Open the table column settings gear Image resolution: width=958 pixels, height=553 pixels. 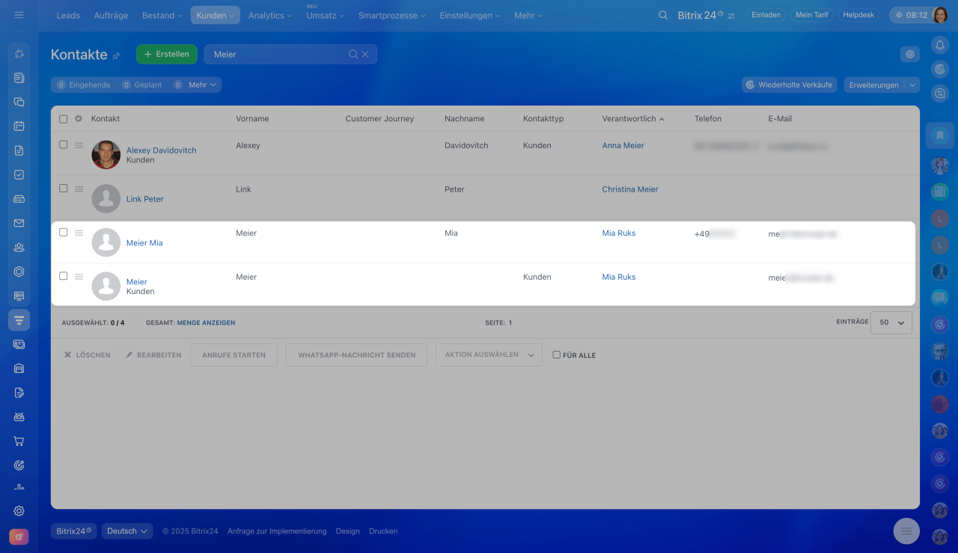pyautogui.click(x=79, y=119)
